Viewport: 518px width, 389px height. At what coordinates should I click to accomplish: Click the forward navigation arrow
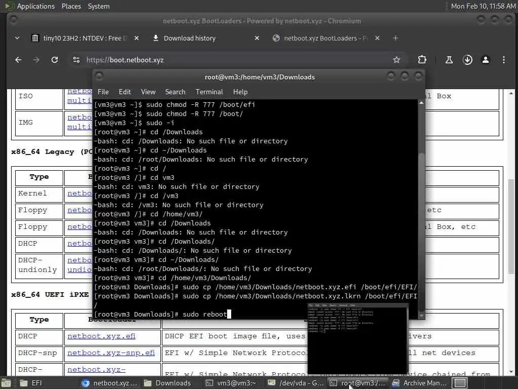point(36,60)
